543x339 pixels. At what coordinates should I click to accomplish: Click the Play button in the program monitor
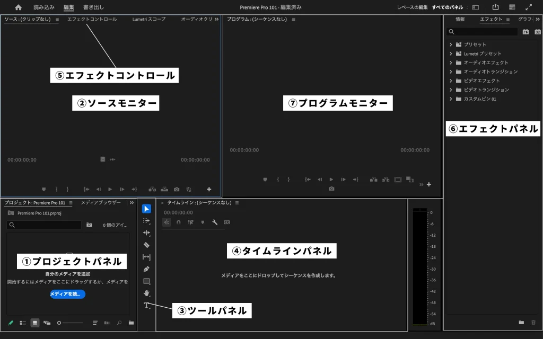331,180
